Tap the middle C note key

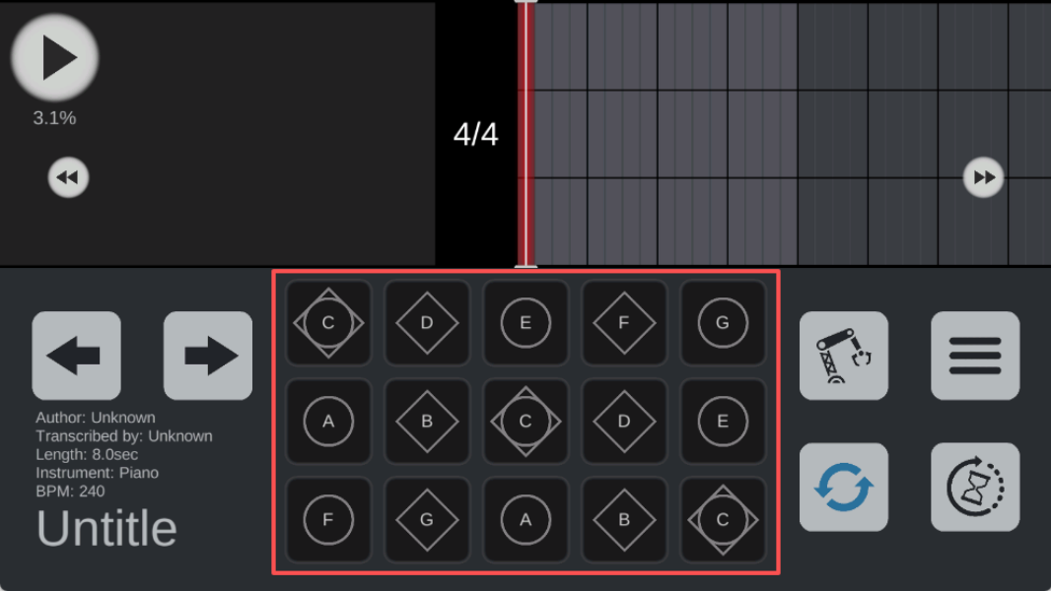[x=525, y=422]
